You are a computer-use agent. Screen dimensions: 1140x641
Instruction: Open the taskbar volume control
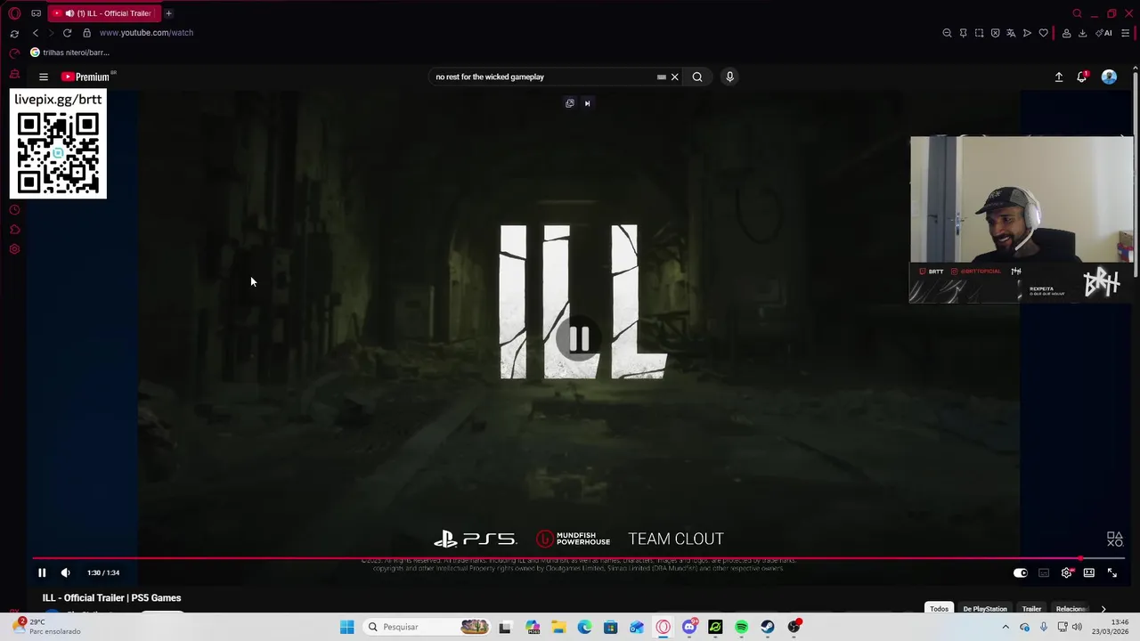1077,627
